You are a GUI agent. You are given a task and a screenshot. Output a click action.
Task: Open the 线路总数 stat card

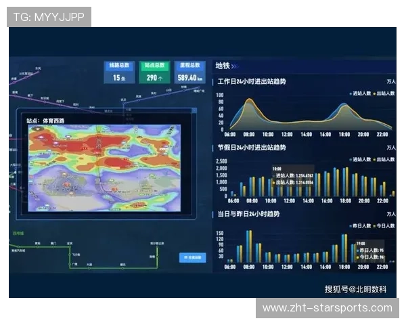click(x=119, y=72)
